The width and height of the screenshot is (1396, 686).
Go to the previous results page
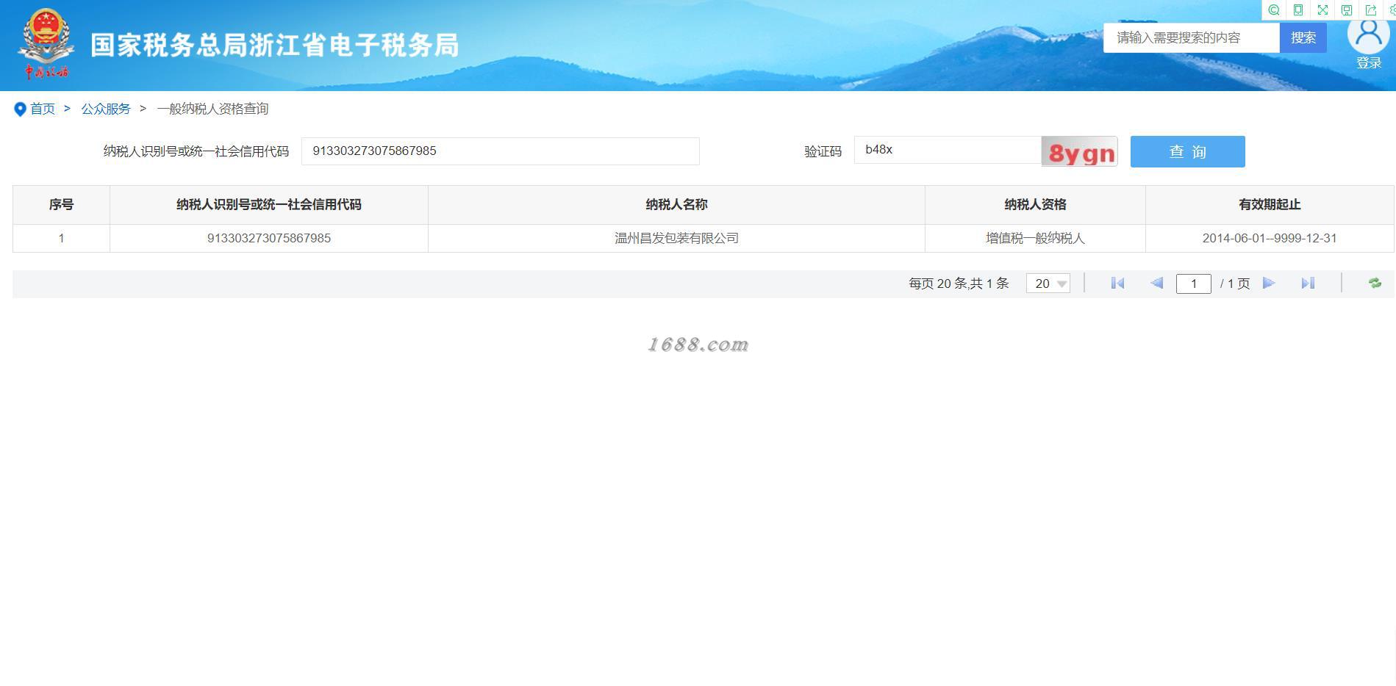pos(1156,284)
